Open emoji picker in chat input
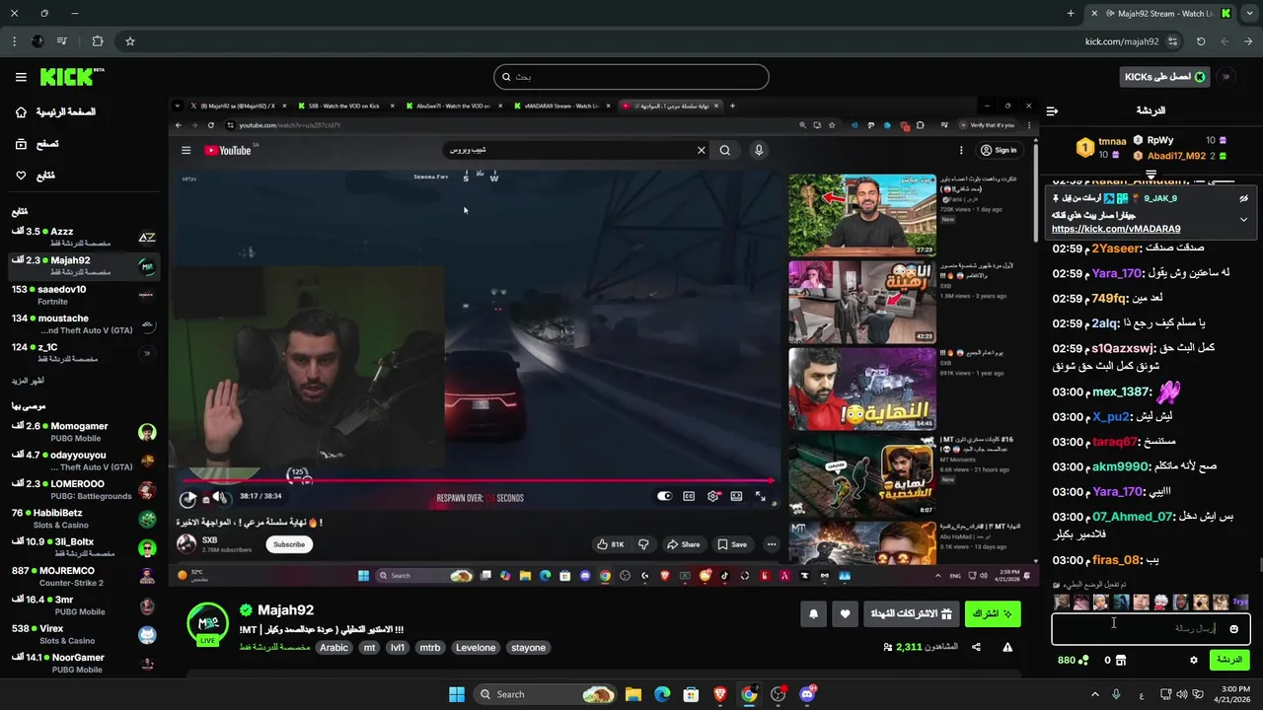1263x710 pixels. coord(1233,628)
